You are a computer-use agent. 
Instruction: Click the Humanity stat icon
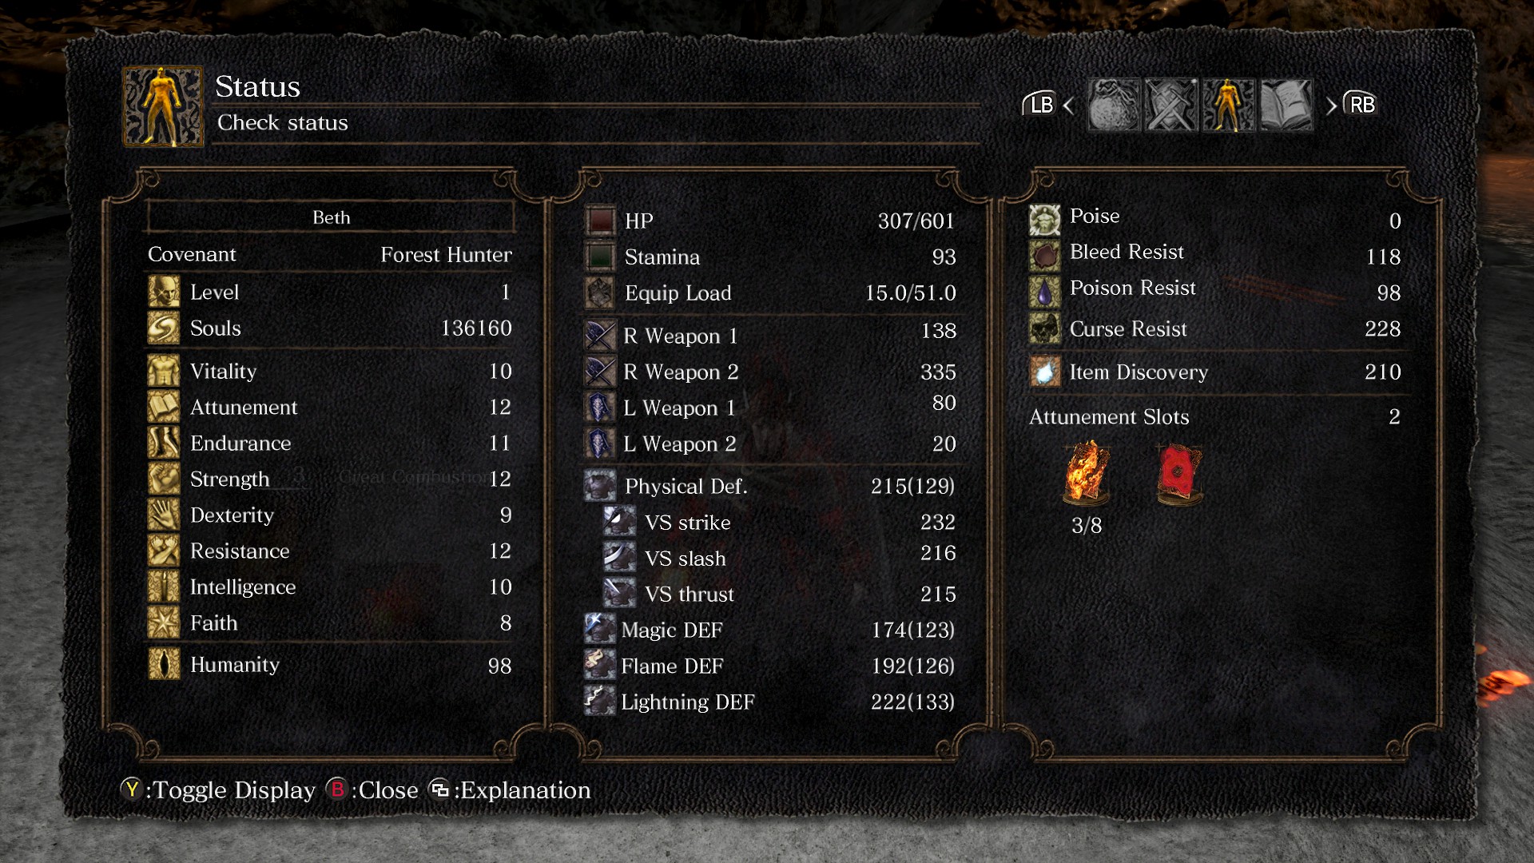[x=164, y=664]
